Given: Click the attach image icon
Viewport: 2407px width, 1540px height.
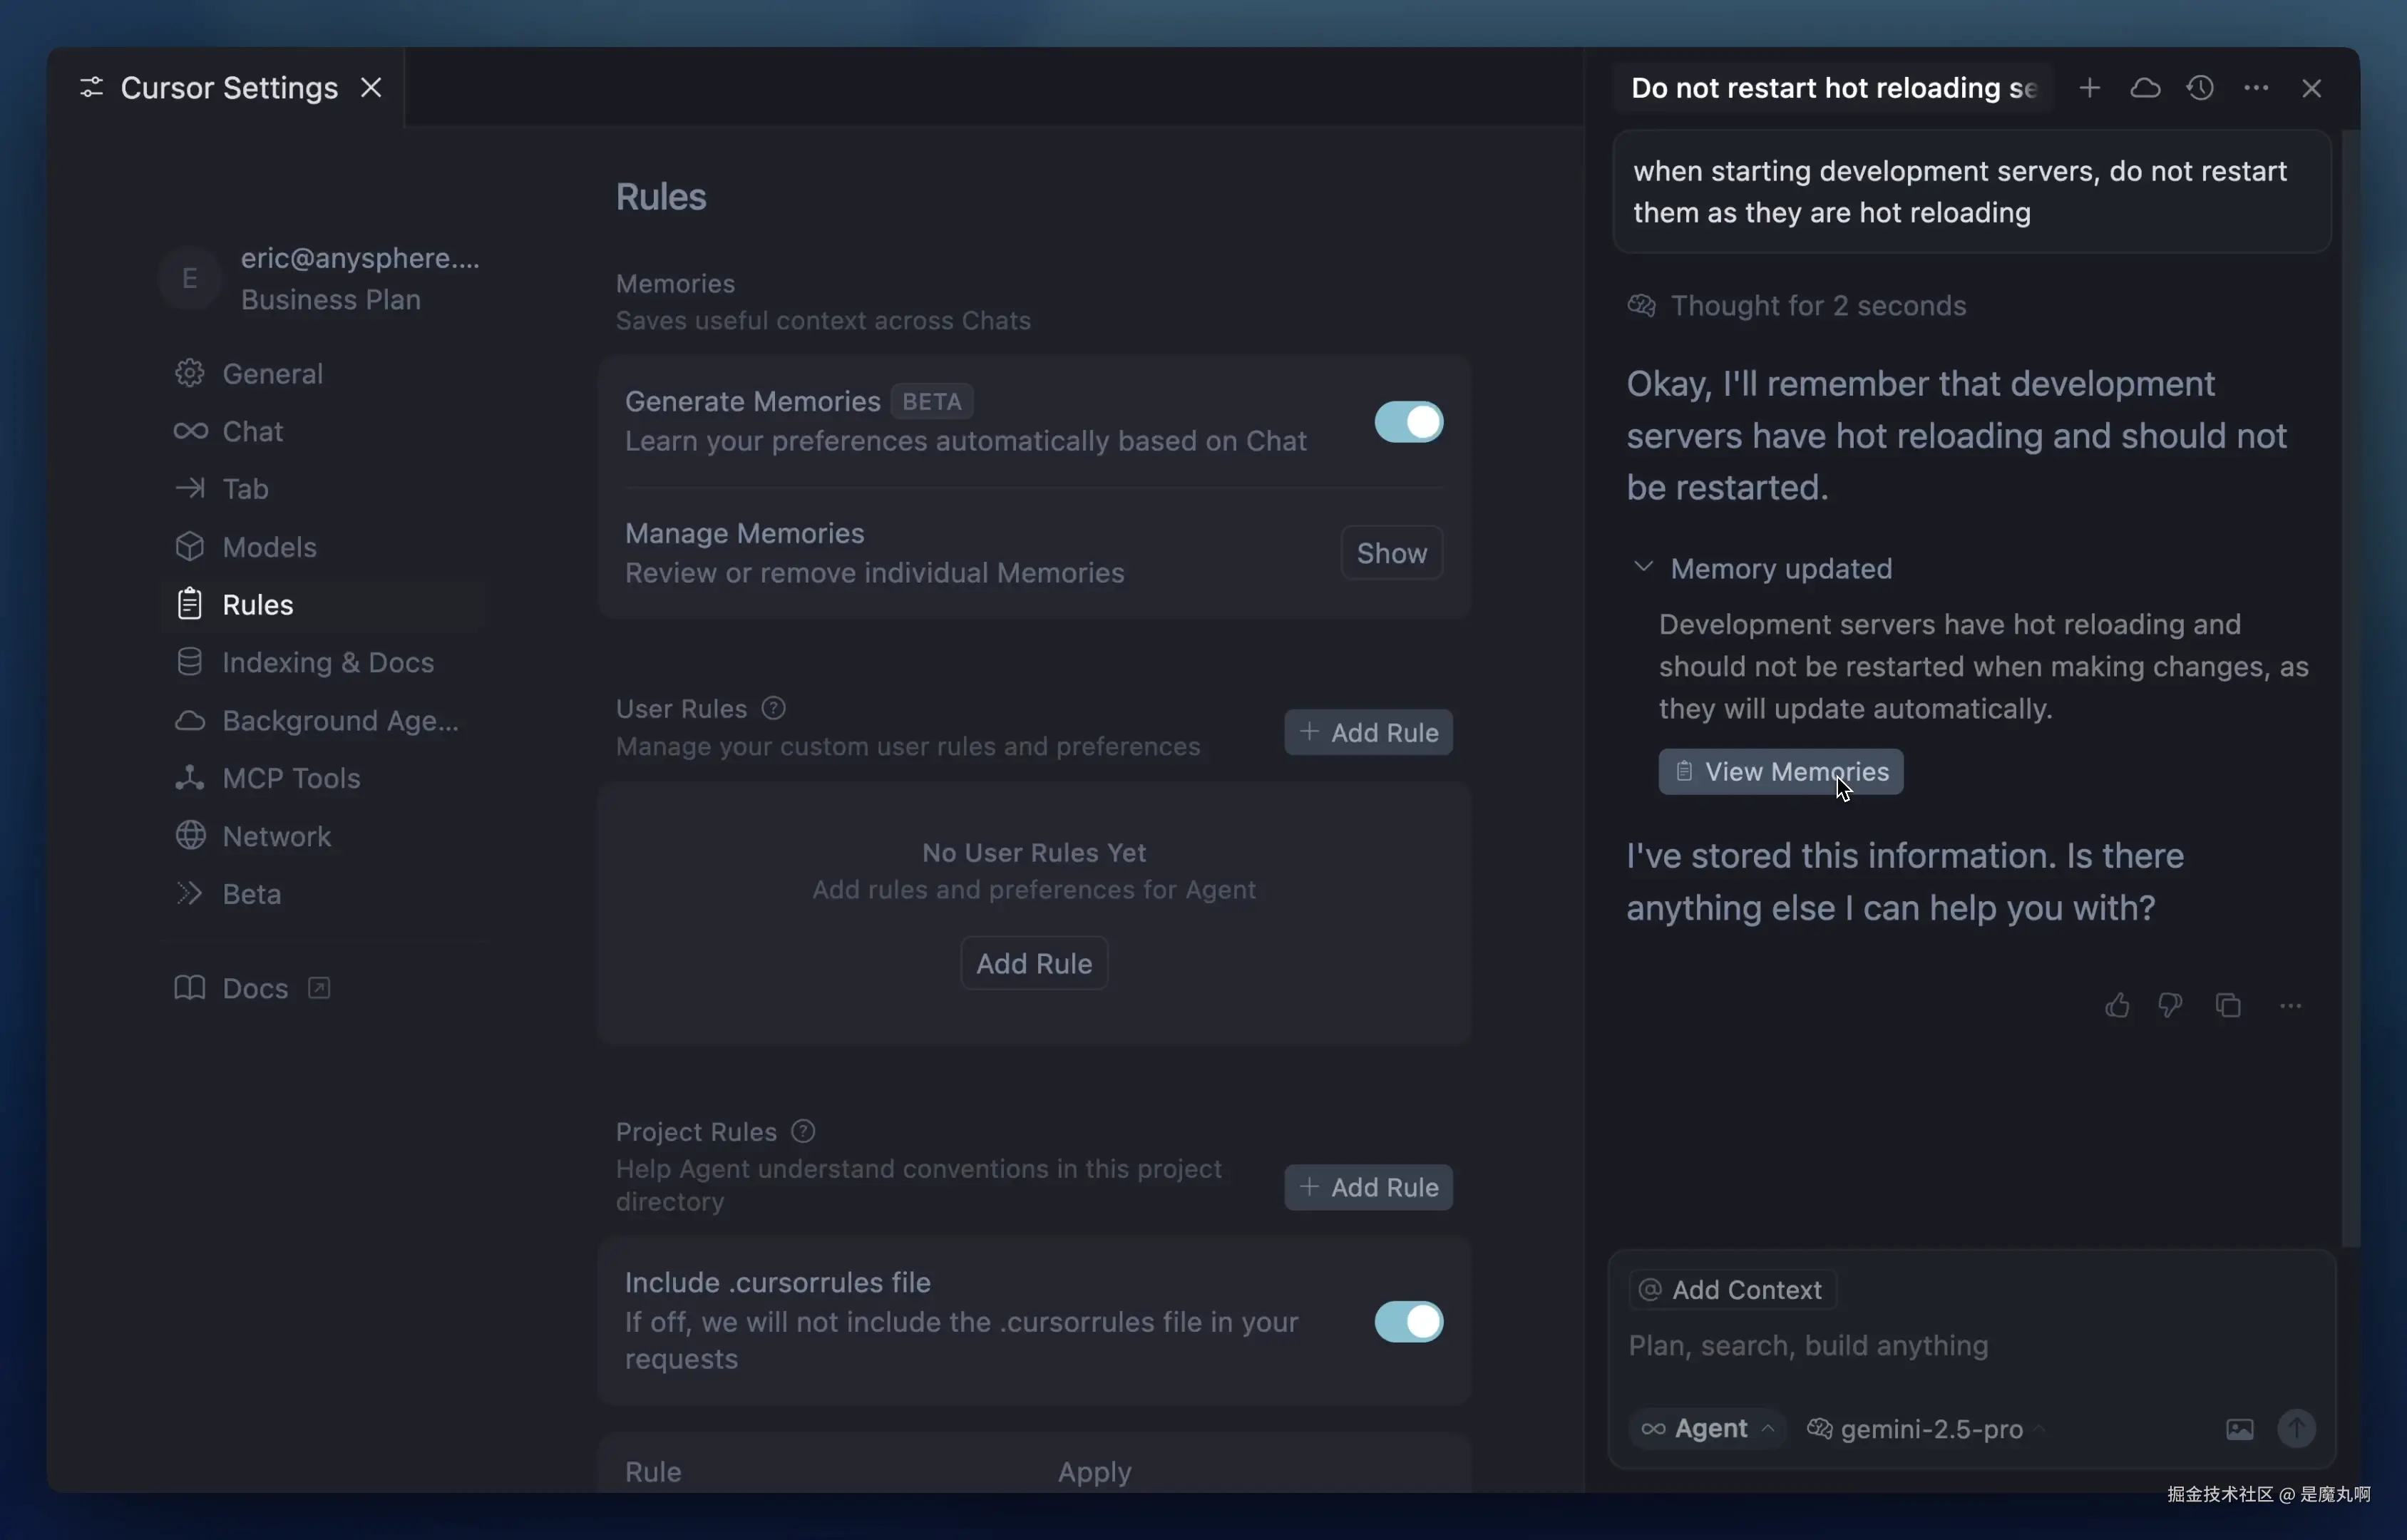Looking at the screenshot, I should click(x=2239, y=1429).
